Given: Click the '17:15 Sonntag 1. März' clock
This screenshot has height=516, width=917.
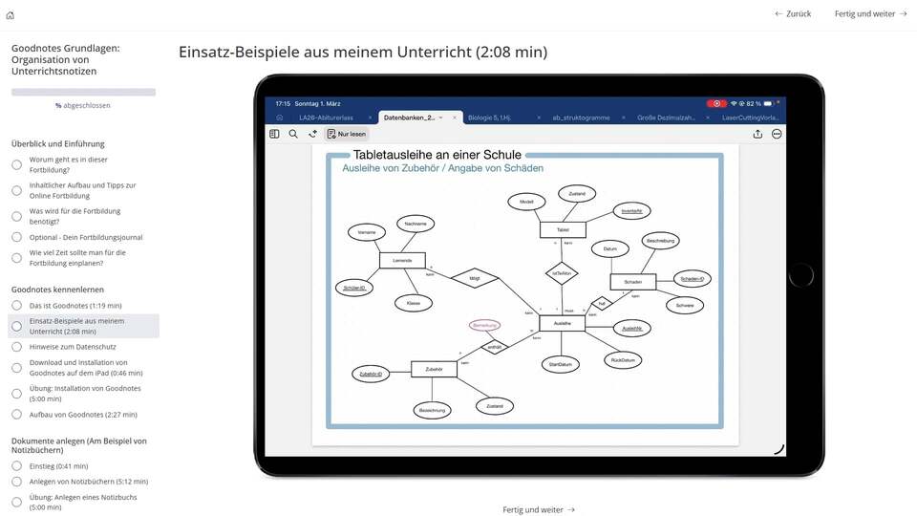Looking at the screenshot, I should 308,103.
